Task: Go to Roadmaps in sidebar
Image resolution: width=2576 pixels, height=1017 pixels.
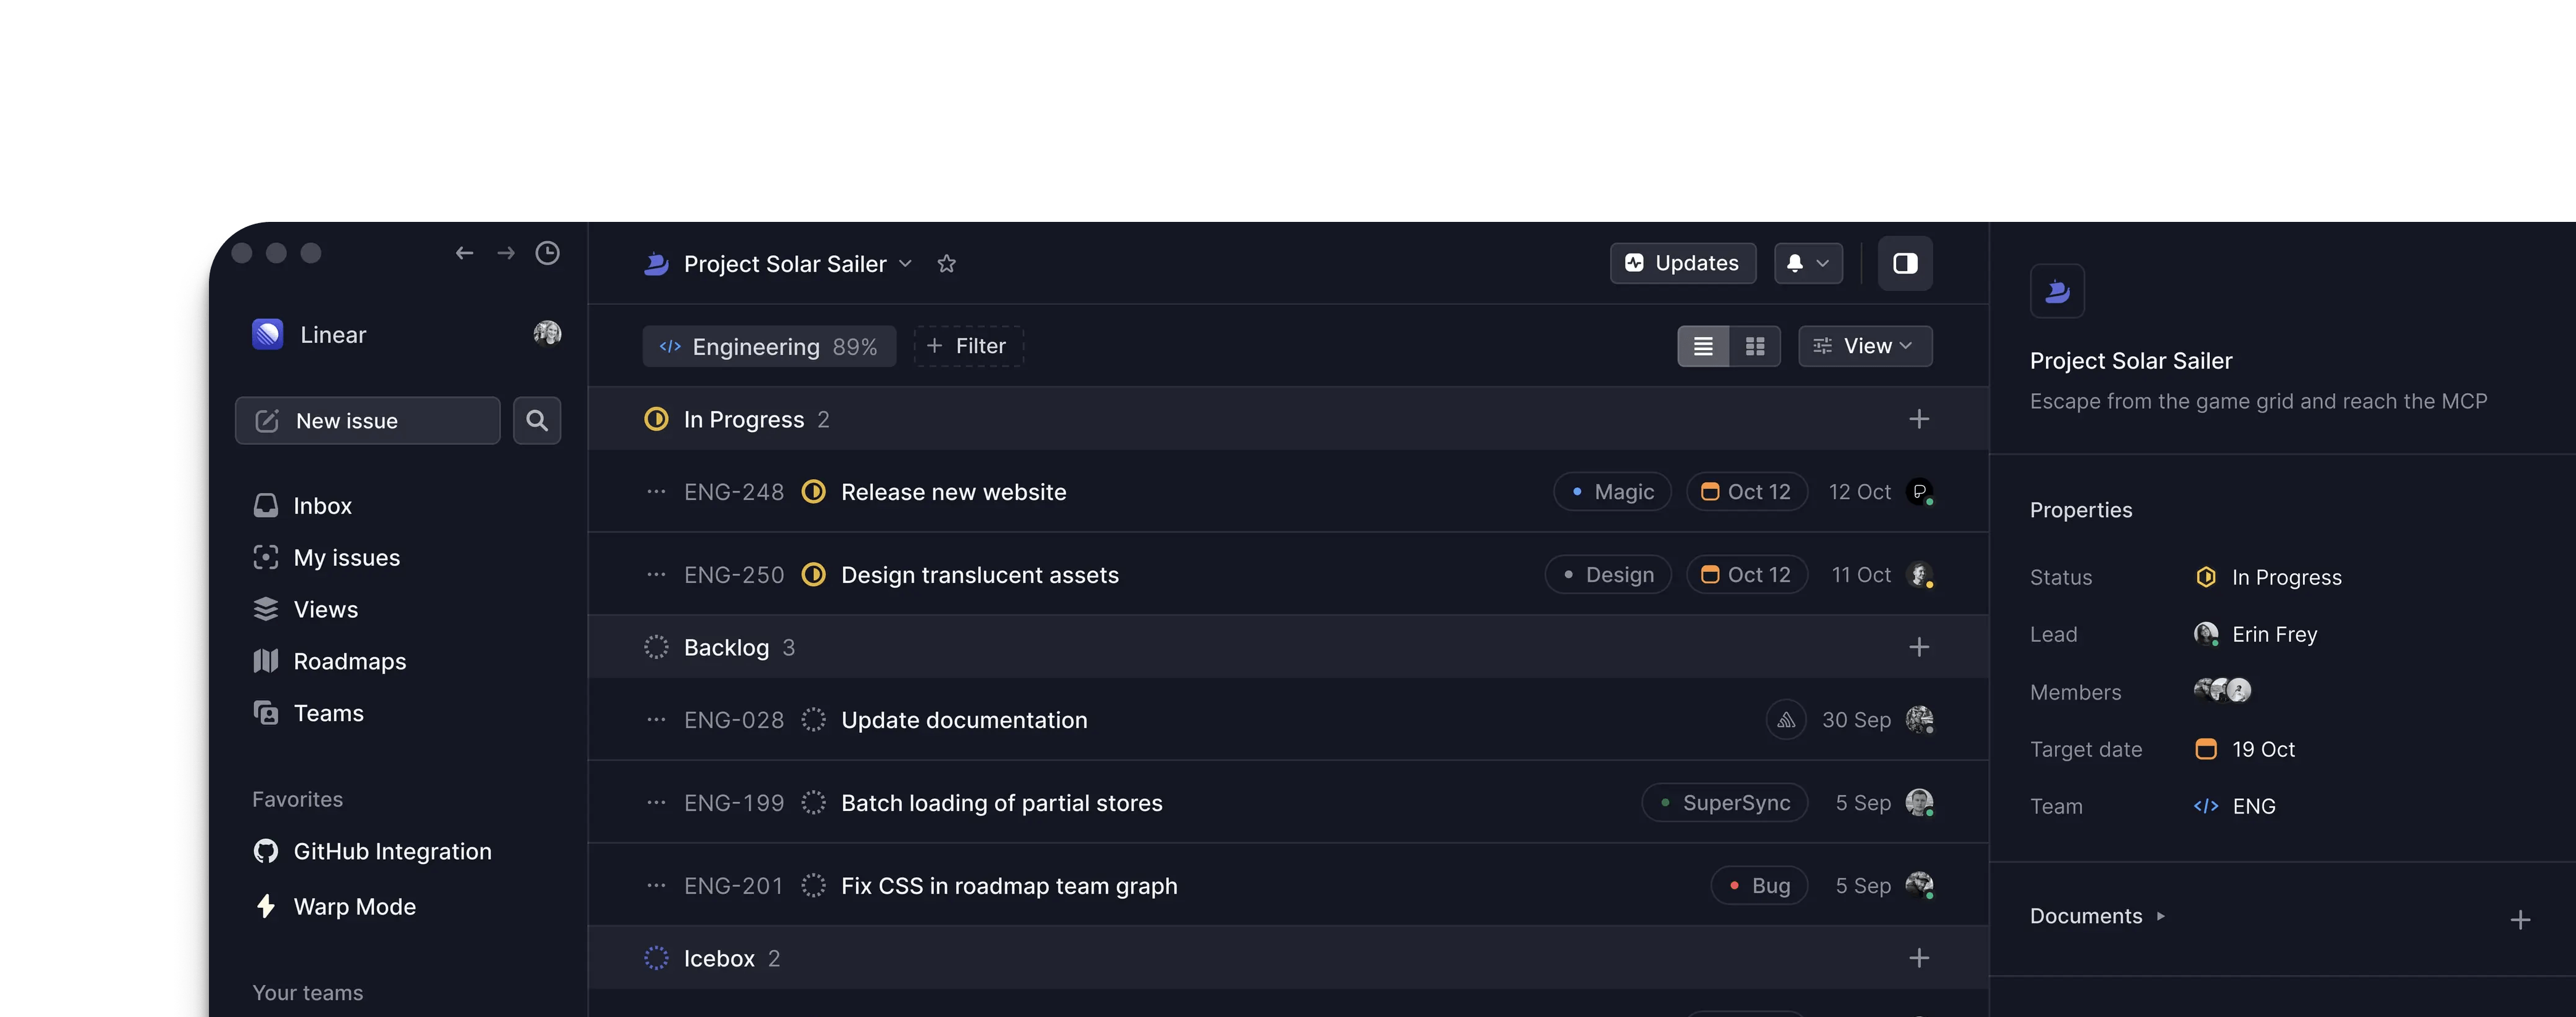Action: click(x=349, y=661)
